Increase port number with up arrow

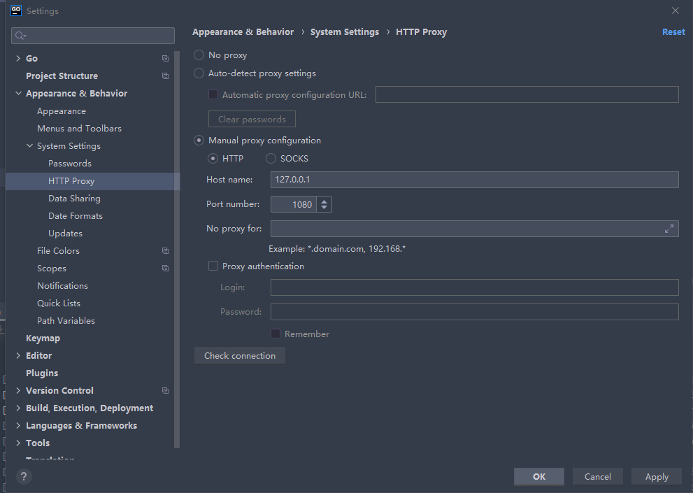pos(324,201)
